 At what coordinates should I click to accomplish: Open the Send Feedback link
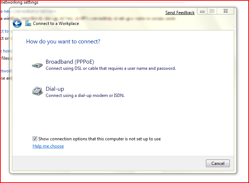(x=180, y=13)
